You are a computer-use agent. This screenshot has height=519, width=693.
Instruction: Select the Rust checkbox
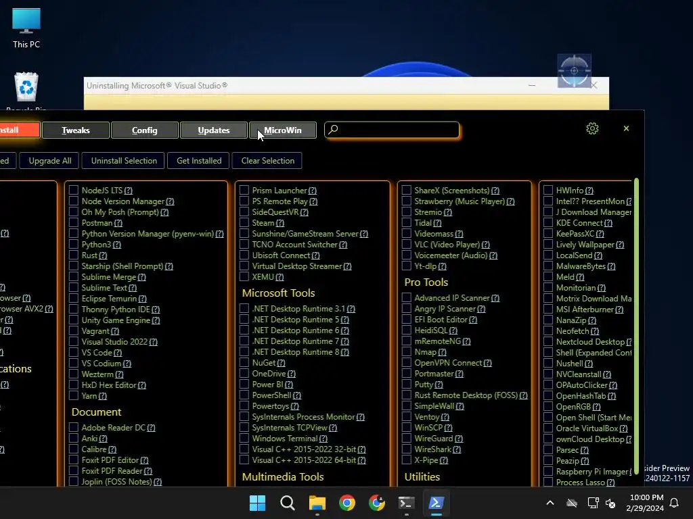[74, 255]
